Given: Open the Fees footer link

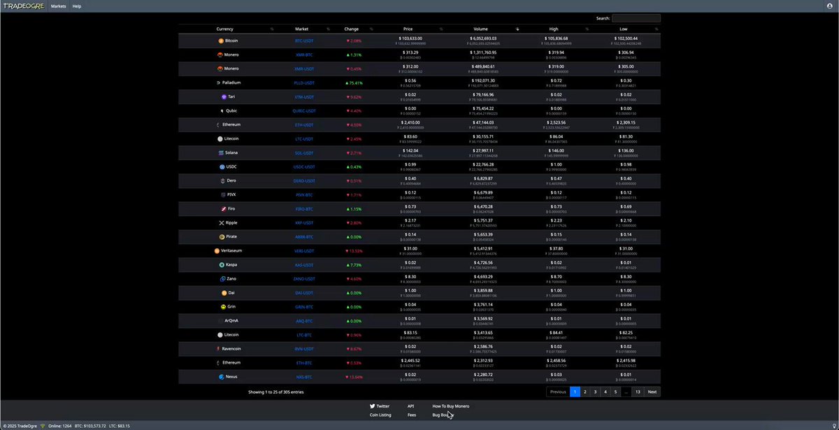Looking at the screenshot, I should [x=412, y=415].
